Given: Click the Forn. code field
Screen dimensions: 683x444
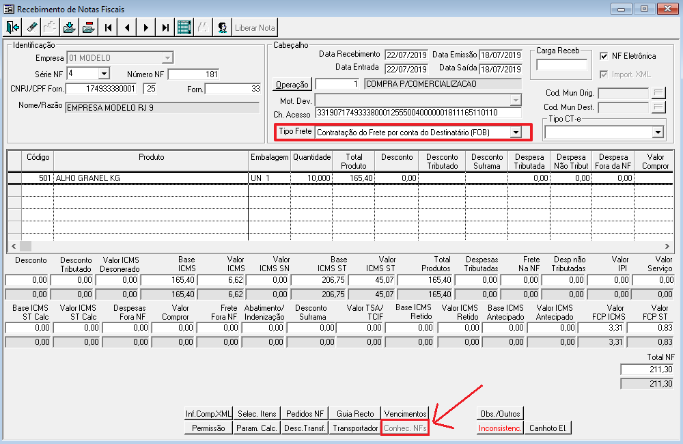Looking at the screenshot, I should [x=233, y=88].
